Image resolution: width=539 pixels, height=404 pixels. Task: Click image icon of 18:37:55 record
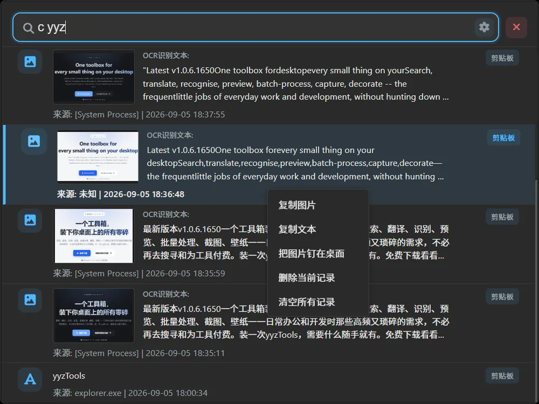pos(30,61)
